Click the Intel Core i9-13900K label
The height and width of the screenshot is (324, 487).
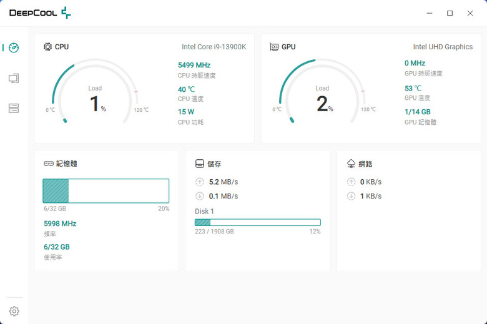coord(214,47)
